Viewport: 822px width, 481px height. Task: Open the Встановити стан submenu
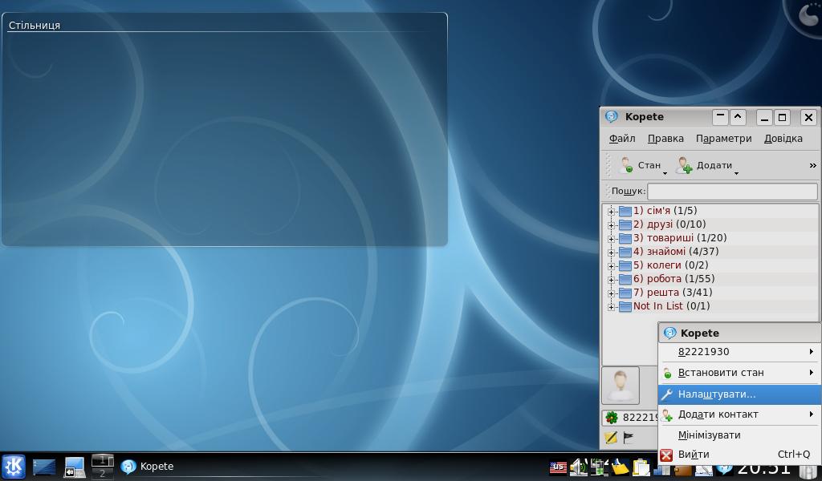pos(739,373)
